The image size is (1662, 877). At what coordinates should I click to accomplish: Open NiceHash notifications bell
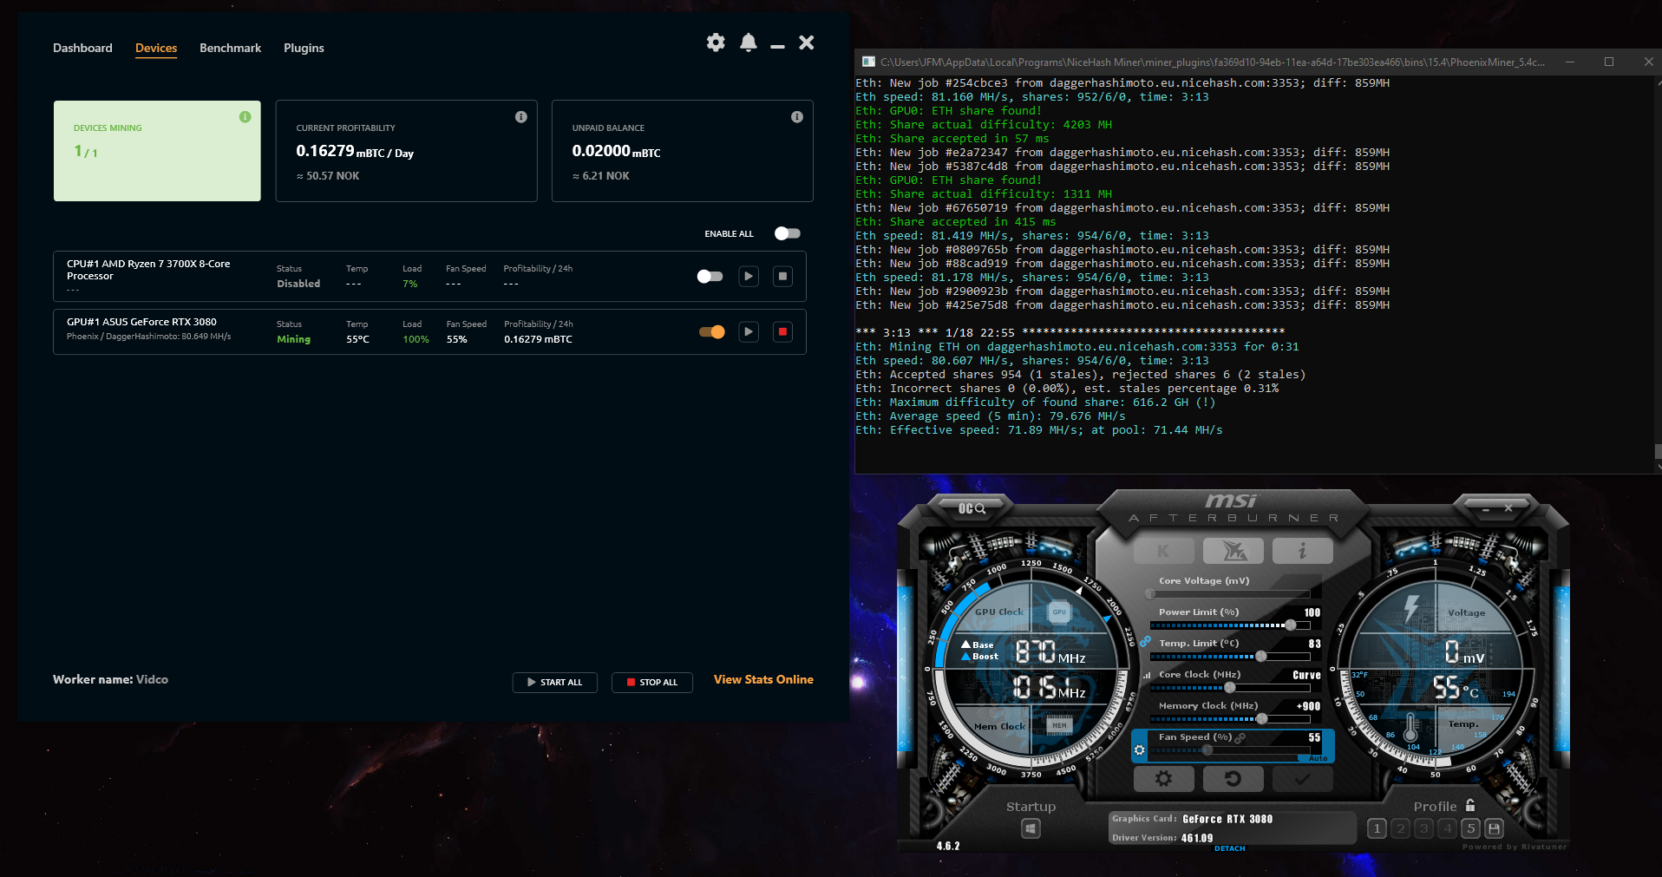(x=749, y=43)
